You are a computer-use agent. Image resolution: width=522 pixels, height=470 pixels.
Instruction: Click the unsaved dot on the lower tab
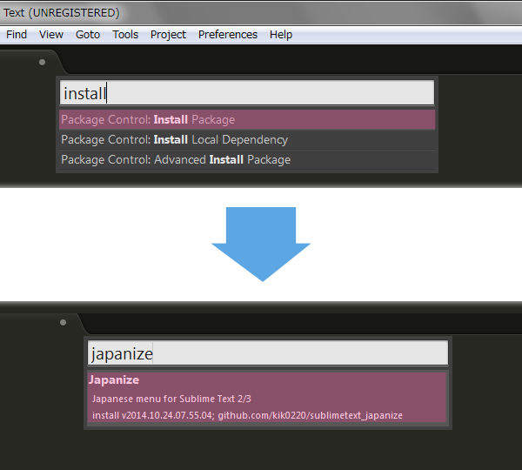click(63, 322)
